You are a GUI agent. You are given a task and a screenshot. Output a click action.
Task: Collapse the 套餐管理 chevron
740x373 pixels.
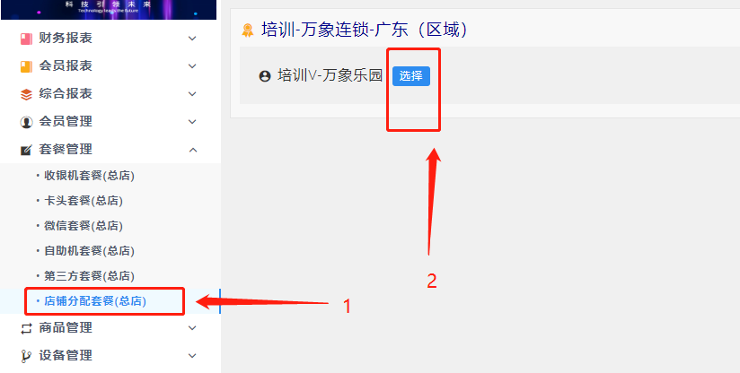(192, 150)
